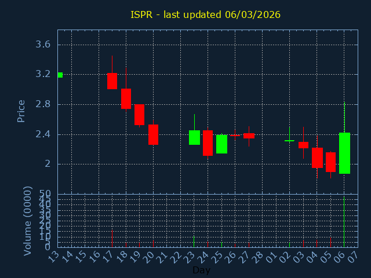371x278 pixels.
Task: Click the Day x-axis title
Action: (x=201, y=270)
